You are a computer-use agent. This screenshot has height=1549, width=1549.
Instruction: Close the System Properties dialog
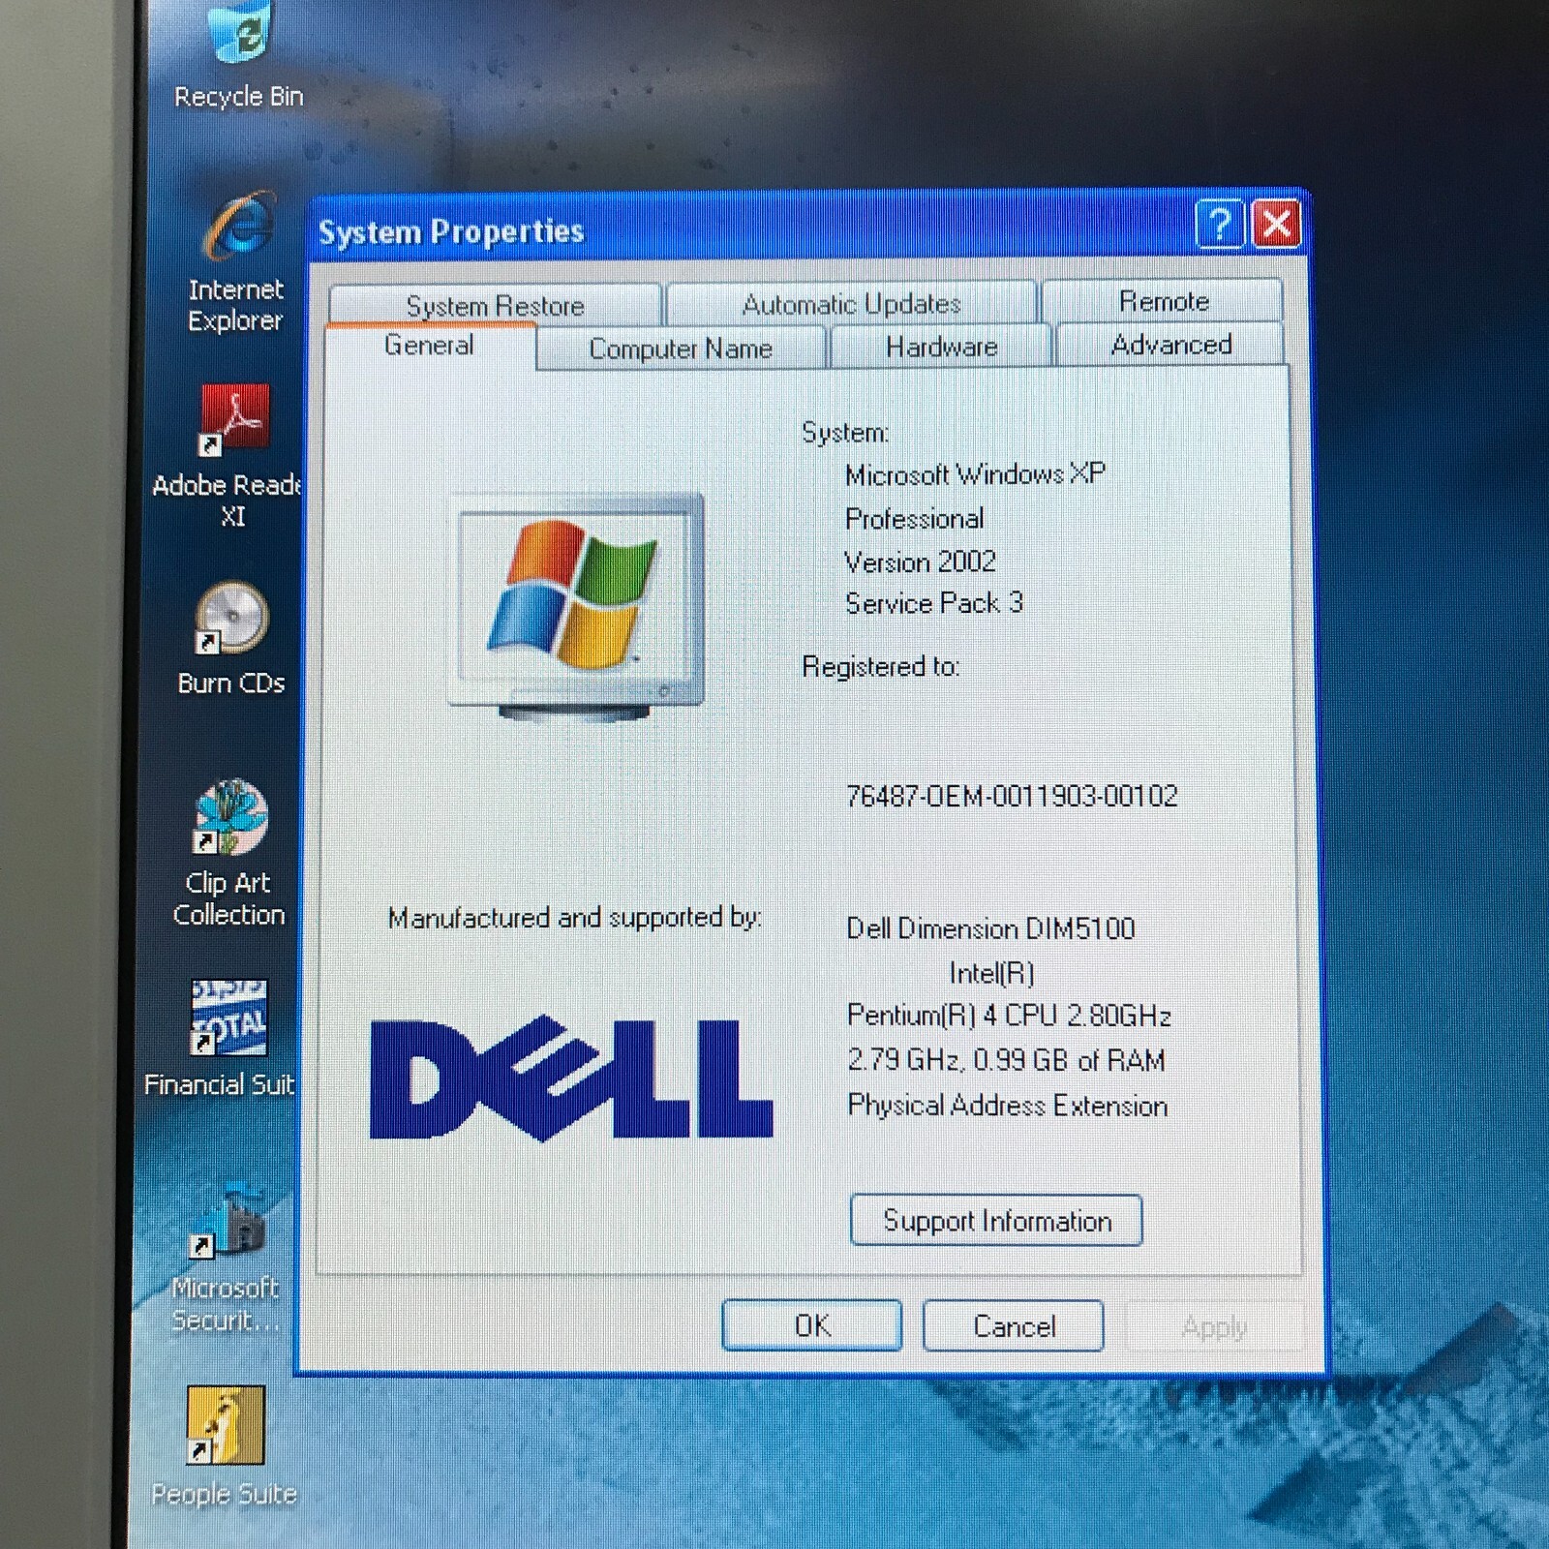(1276, 225)
